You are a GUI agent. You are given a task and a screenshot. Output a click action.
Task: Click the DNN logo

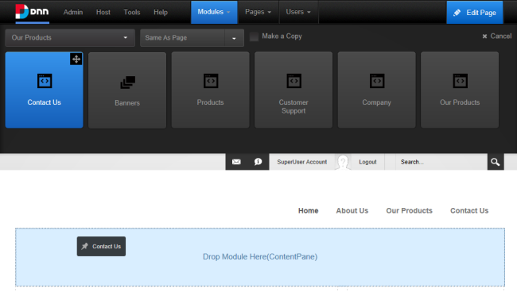(32, 12)
